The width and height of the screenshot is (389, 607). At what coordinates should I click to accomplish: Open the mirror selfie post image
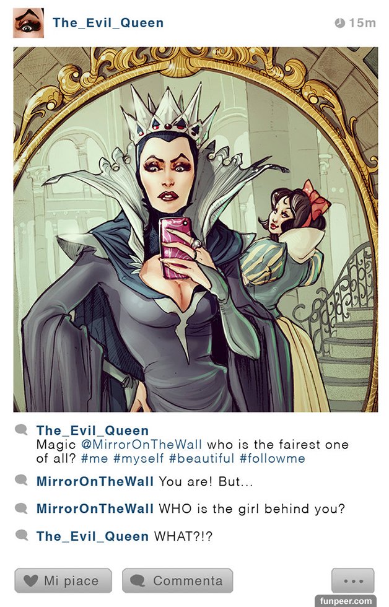tap(196, 229)
